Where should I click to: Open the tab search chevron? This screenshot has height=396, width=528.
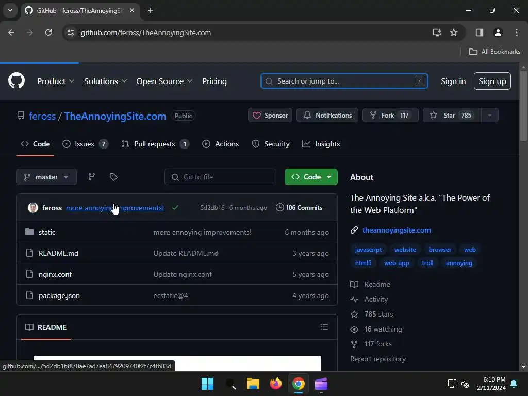10,10
